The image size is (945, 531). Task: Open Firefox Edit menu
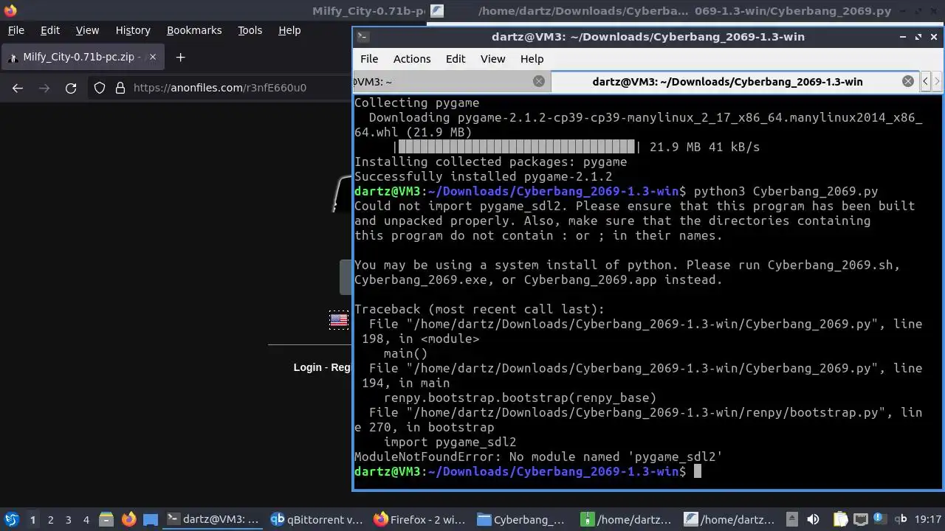click(50, 30)
